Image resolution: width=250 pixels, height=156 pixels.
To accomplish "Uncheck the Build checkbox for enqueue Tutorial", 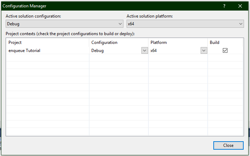I will coord(225,51).
